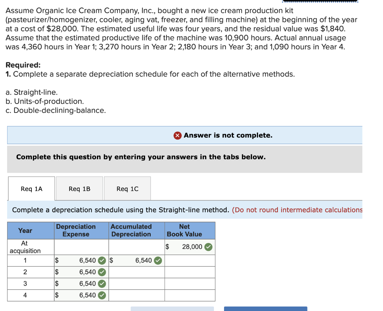This screenshot has height=311, width=383.
Task: Click the accumulated depreciation cell for Year 4
Action: 136,295
